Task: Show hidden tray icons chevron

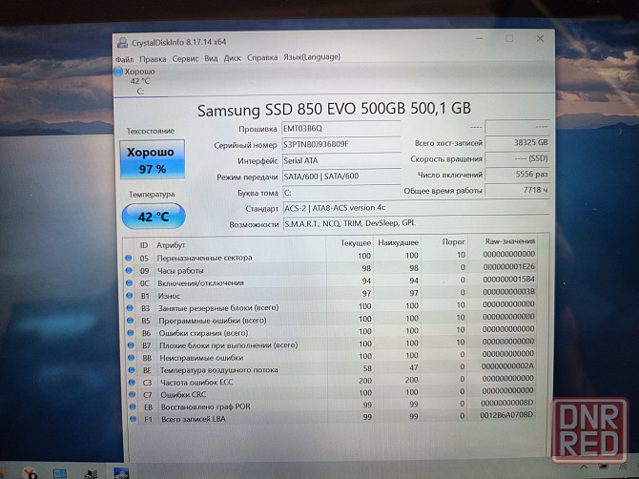Action: coord(584,468)
